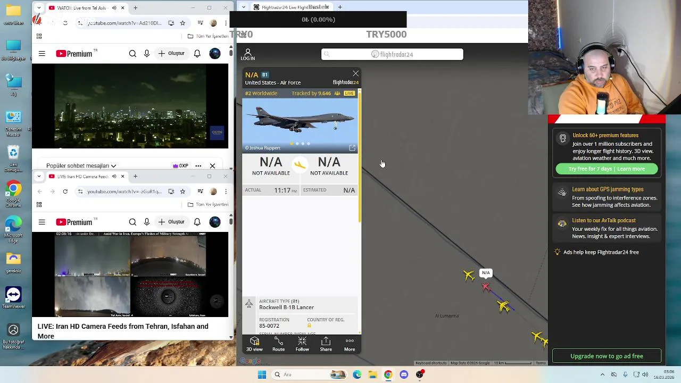Mute the WATCH: Live from Tel Aviv tab

coord(114,8)
